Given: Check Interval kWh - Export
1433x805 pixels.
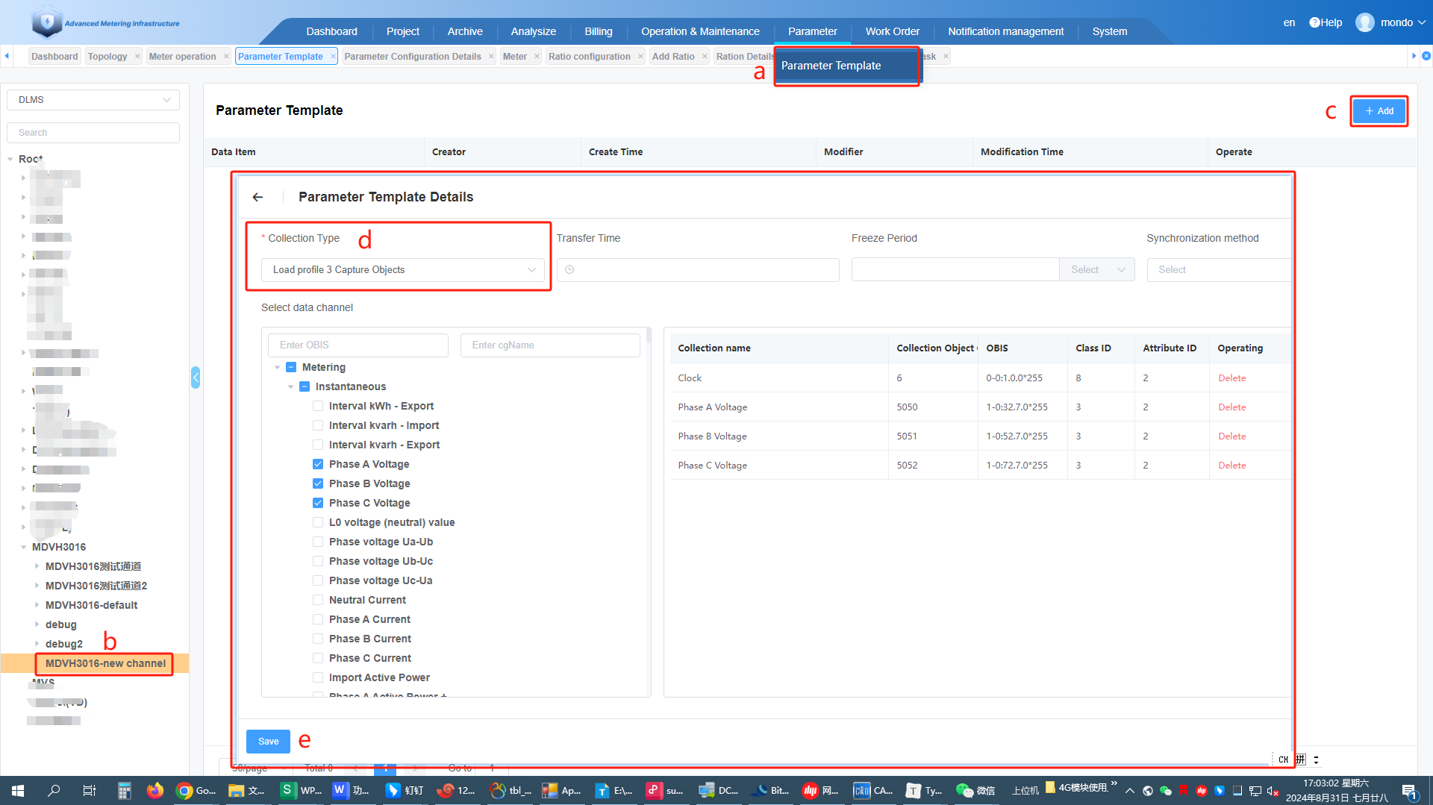Looking at the screenshot, I should (x=318, y=406).
